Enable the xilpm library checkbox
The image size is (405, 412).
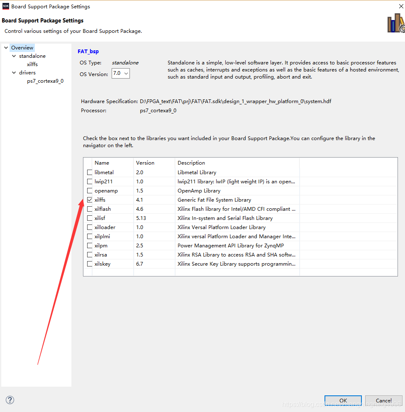point(90,246)
